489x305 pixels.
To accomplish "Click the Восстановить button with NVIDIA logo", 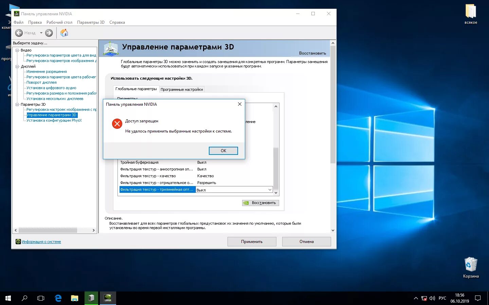I will (x=260, y=203).
